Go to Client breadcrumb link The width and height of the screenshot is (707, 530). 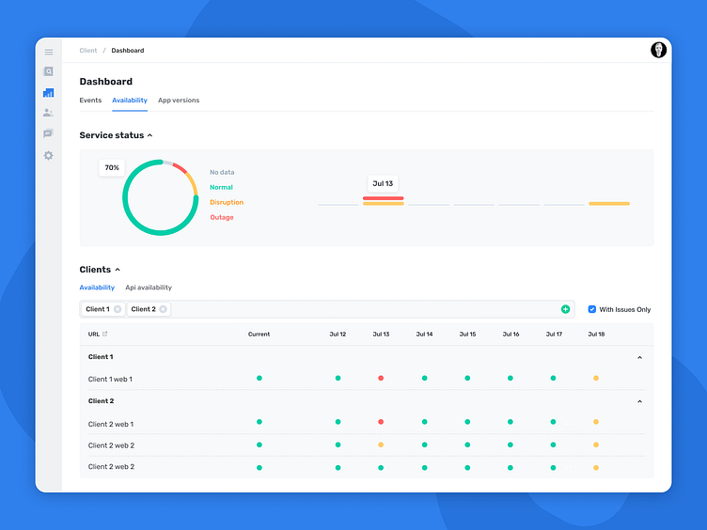88,51
